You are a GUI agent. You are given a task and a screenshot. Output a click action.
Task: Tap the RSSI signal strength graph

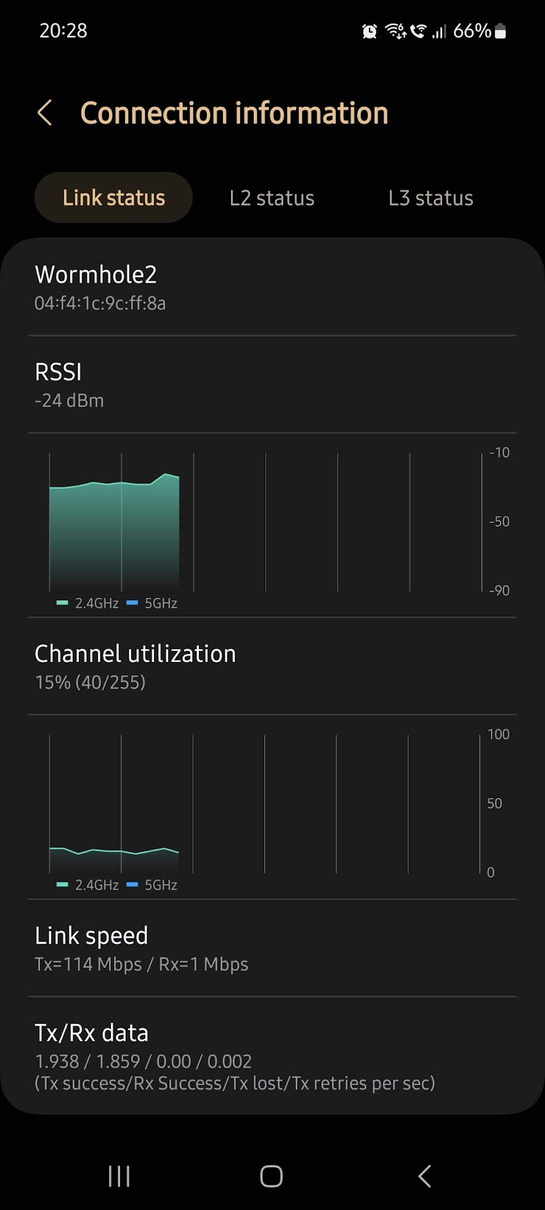tap(265, 523)
